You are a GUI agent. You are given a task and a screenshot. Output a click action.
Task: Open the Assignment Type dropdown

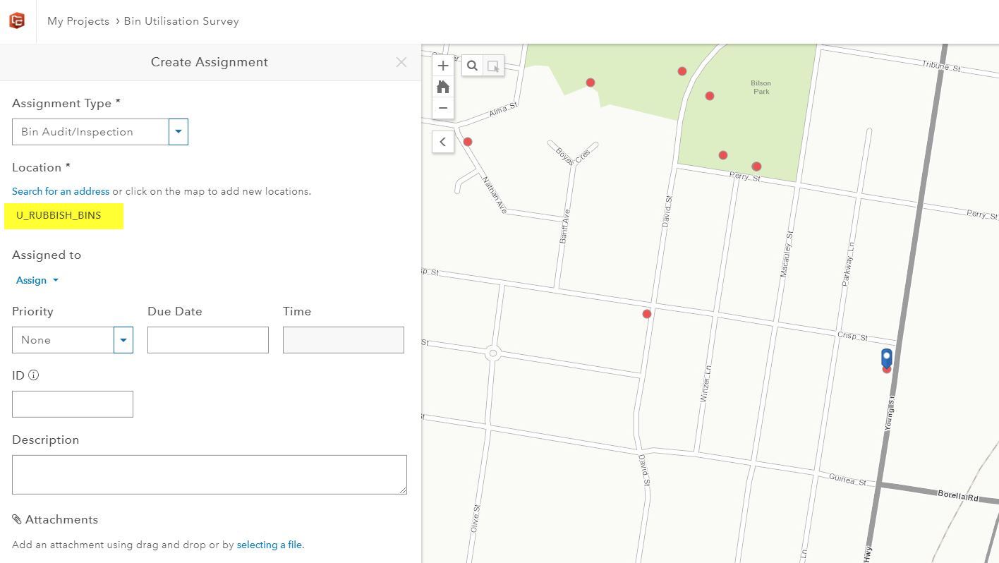pos(178,131)
